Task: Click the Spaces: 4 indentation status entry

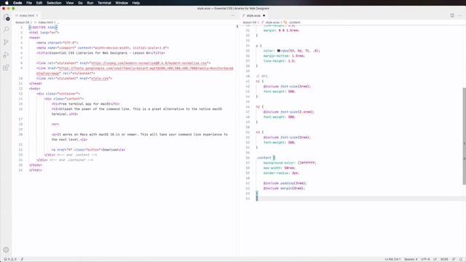Action: coord(411,259)
